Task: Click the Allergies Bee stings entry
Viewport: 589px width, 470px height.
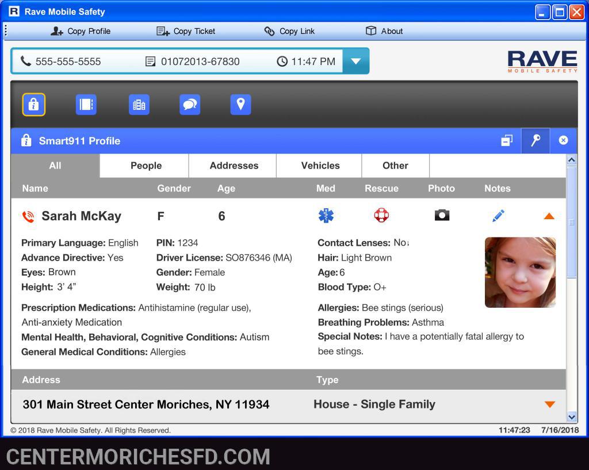Action: tap(381, 308)
